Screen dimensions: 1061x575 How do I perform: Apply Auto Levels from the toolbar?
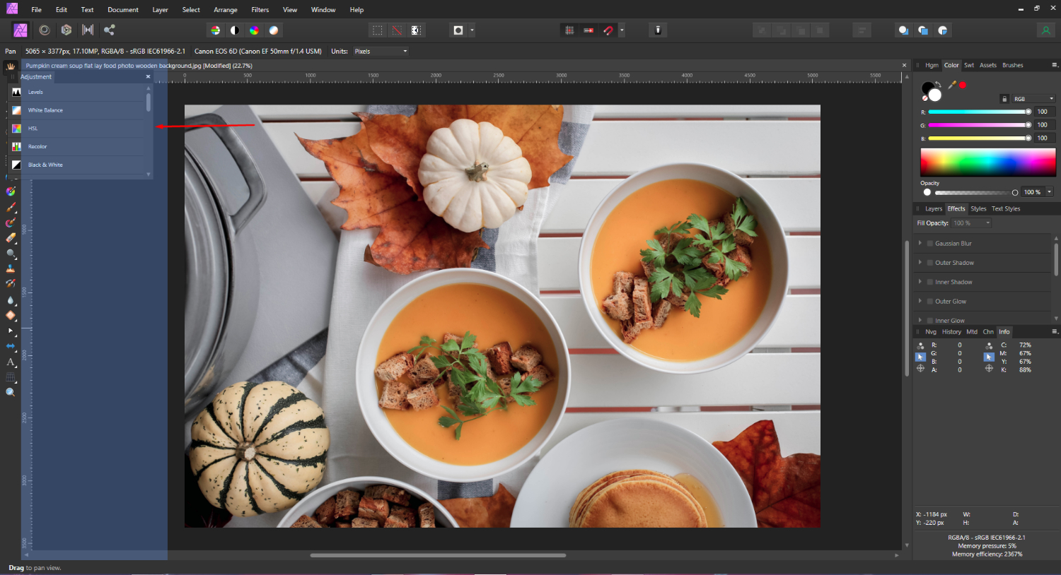216,30
